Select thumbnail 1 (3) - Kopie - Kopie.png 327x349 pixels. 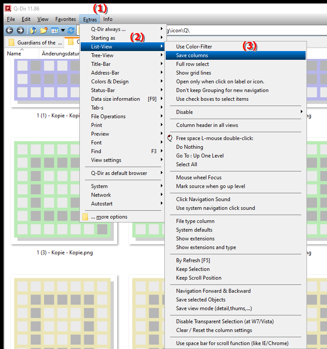(65, 253)
